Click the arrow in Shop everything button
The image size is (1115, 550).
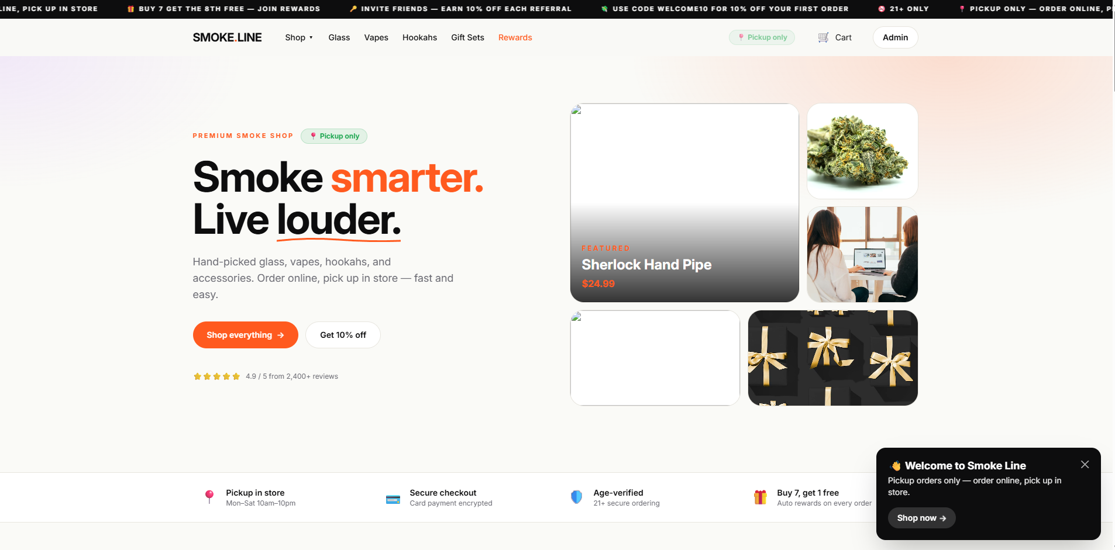pyautogui.click(x=281, y=335)
